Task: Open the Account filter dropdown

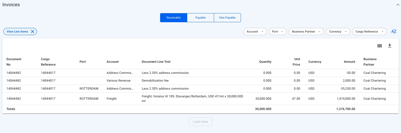Action: [255, 32]
